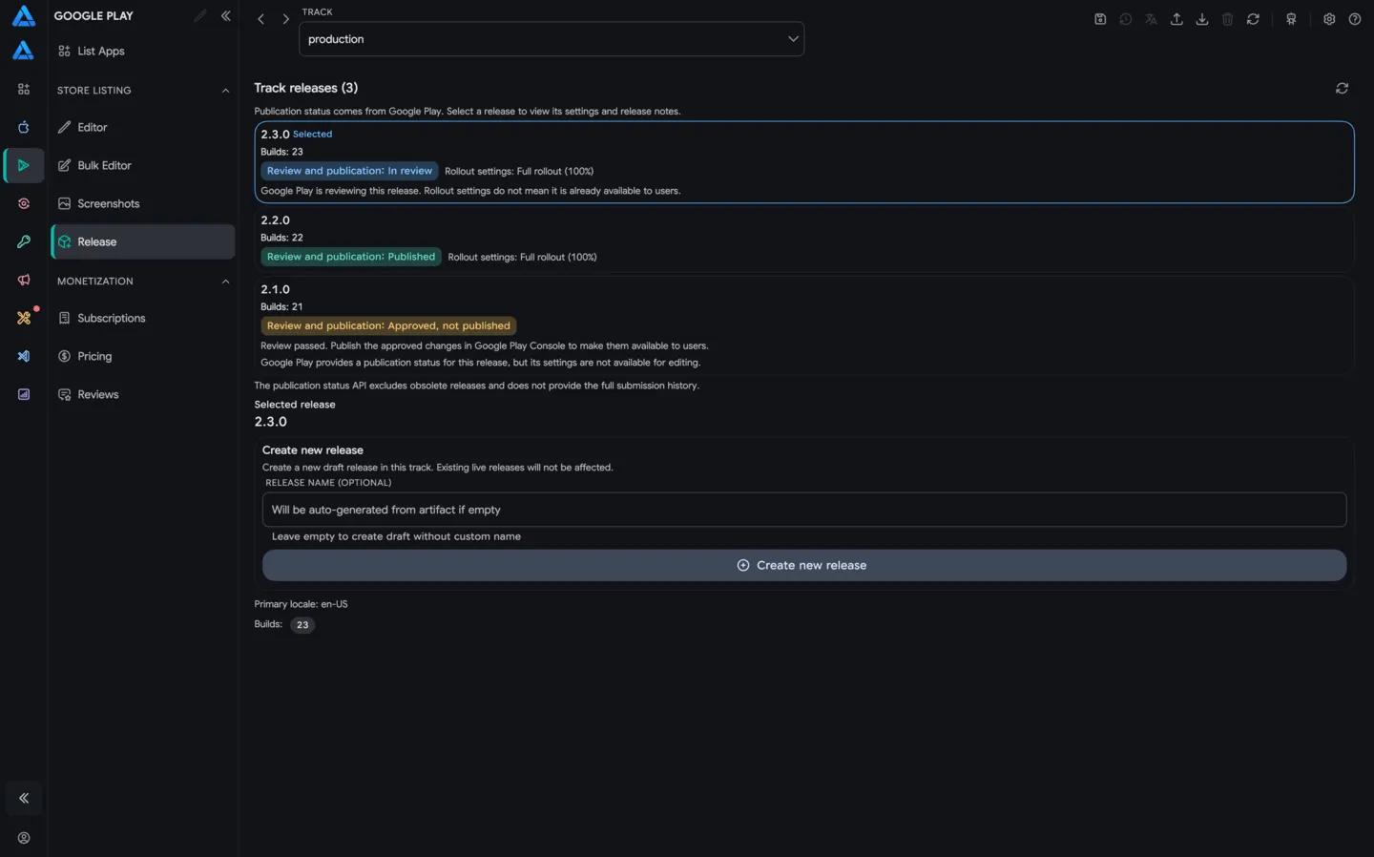Open the robot assistant icon
Viewport: 1374px width, 857px height.
1291,19
